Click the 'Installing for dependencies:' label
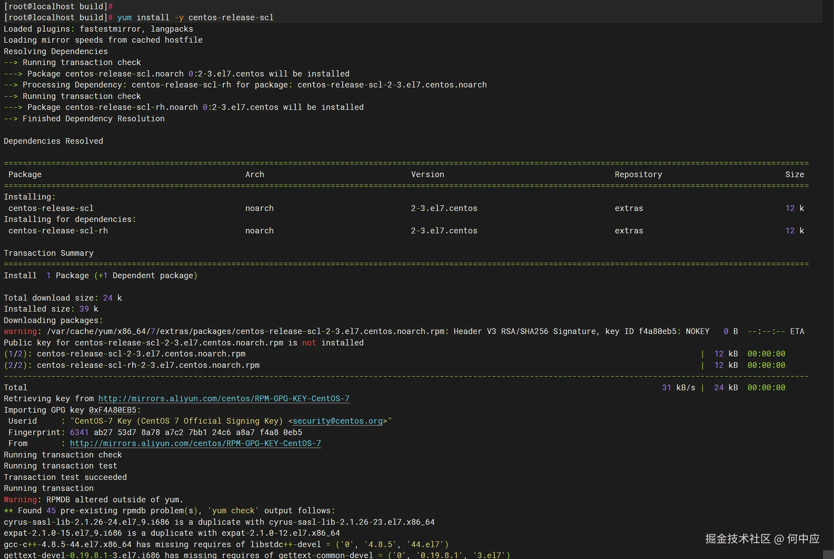834x559 pixels. [x=70, y=219]
